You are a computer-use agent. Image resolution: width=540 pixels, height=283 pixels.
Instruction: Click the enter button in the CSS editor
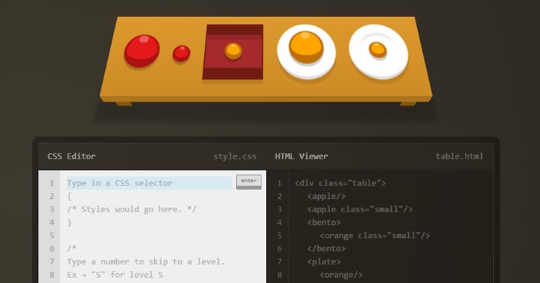click(x=249, y=182)
